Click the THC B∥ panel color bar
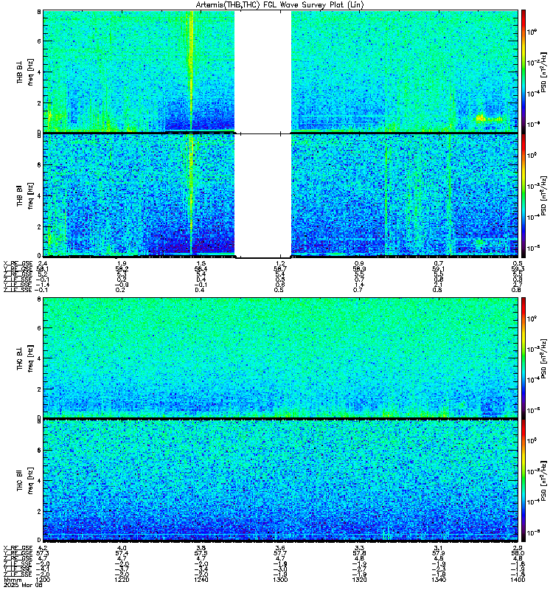The width and height of the screenshot is (553, 590). click(524, 481)
